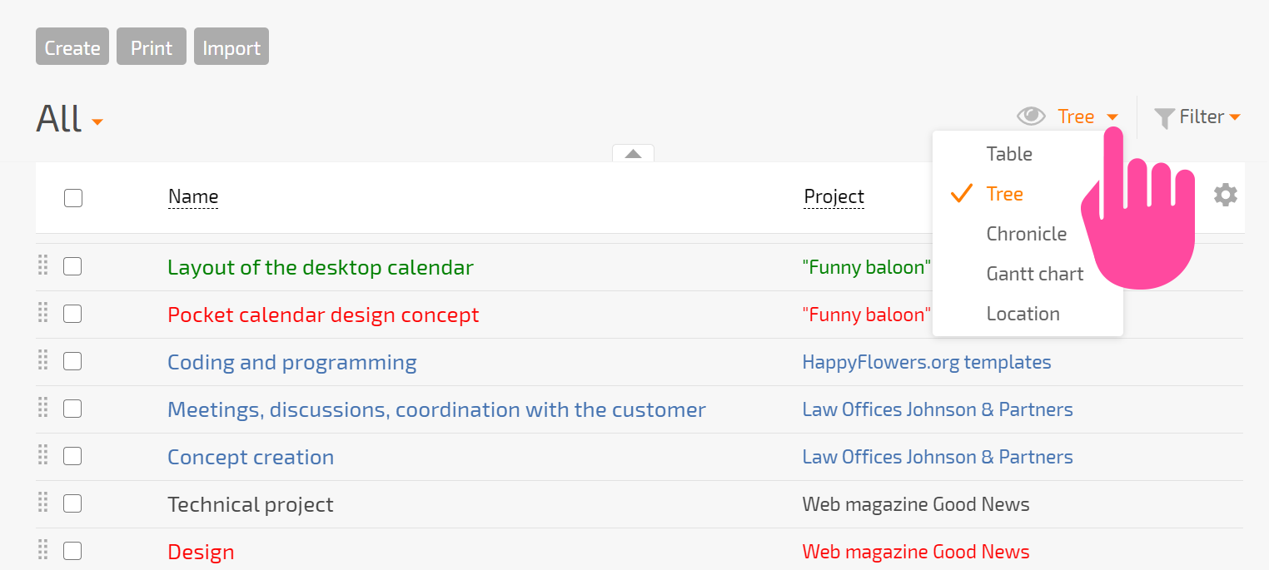Check the Pocket calendar design concept row
The width and height of the screenshot is (1269, 570).
tap(72, 314)
